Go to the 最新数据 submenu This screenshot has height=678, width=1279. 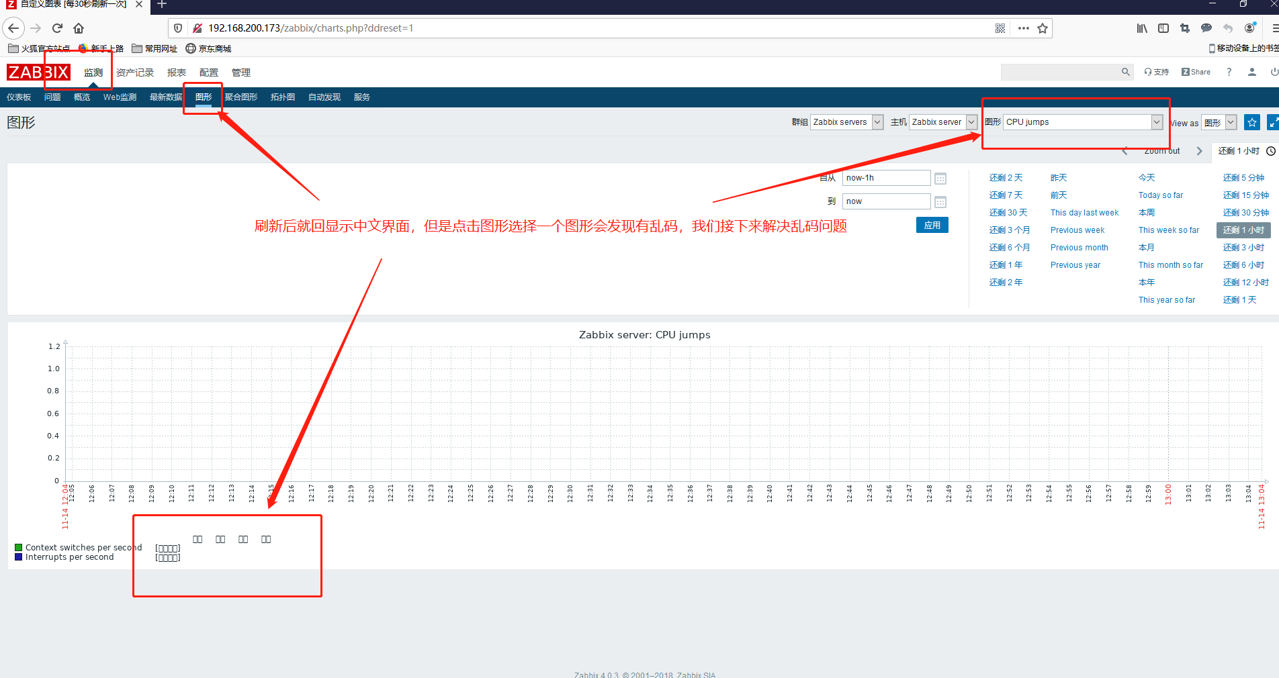point(166,97)
